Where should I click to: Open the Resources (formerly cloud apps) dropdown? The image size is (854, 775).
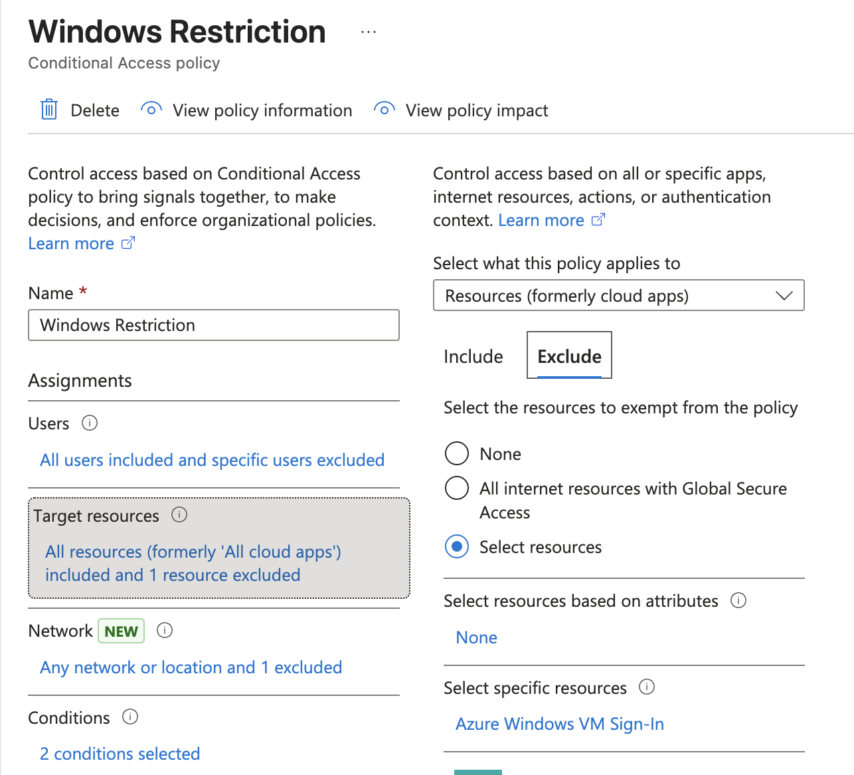coord(618,296)
